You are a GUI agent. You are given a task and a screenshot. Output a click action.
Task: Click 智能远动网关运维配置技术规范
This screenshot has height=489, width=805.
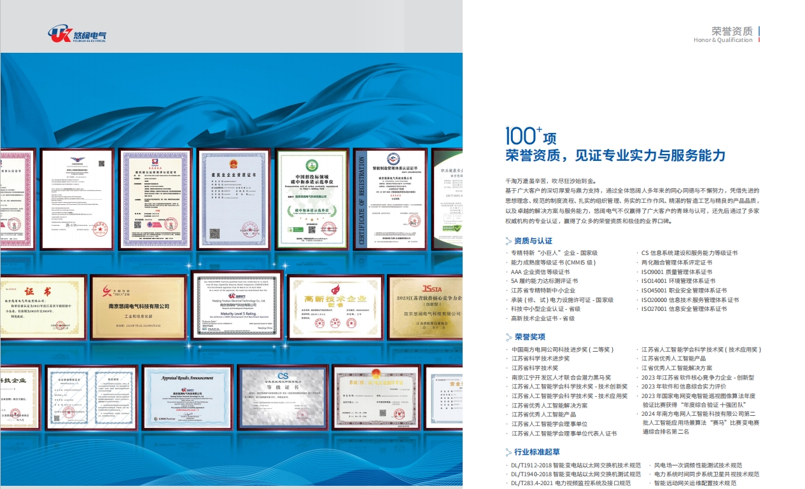pyautogui.click(x=695, y=483)
